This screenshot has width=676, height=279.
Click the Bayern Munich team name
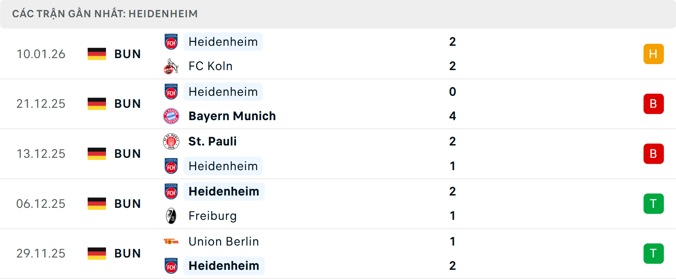(232, 116)
